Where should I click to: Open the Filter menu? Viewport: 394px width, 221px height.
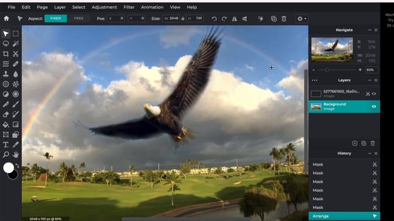(129, 7)
